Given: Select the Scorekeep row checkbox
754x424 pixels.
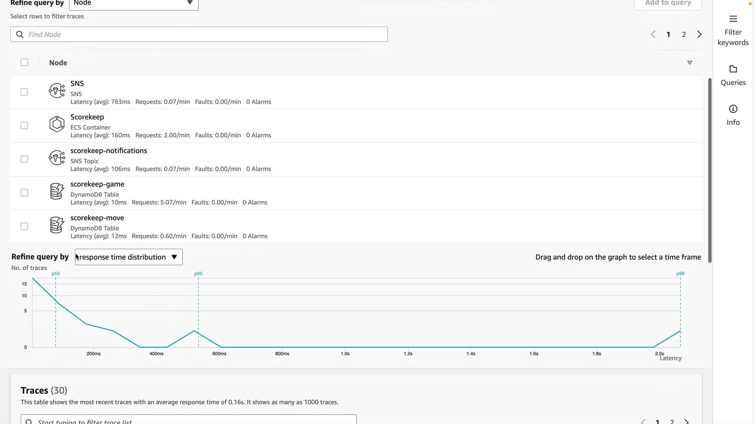Looking at the screenshot, I should point(24,126).
